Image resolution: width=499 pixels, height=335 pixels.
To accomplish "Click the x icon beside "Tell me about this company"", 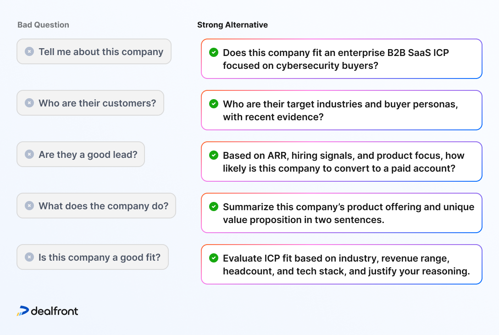I will [x=29, y=52].
